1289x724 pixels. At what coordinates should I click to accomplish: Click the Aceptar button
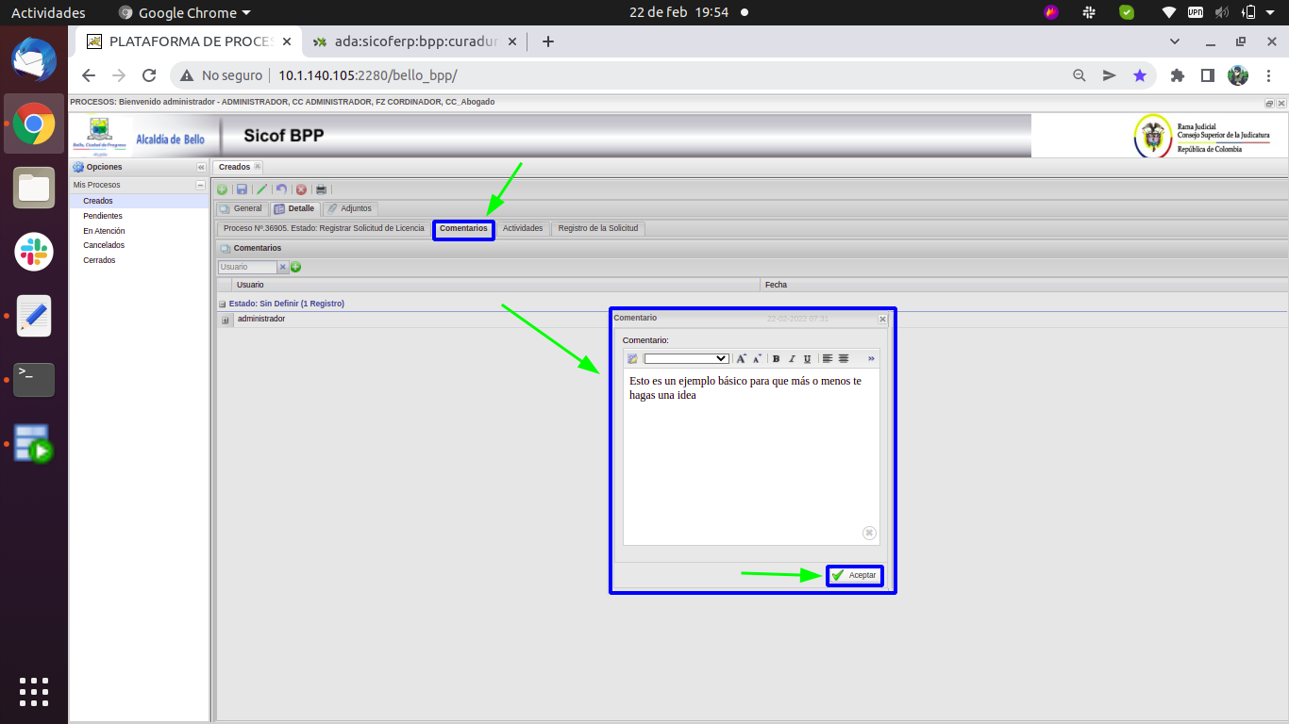point(855,575)
